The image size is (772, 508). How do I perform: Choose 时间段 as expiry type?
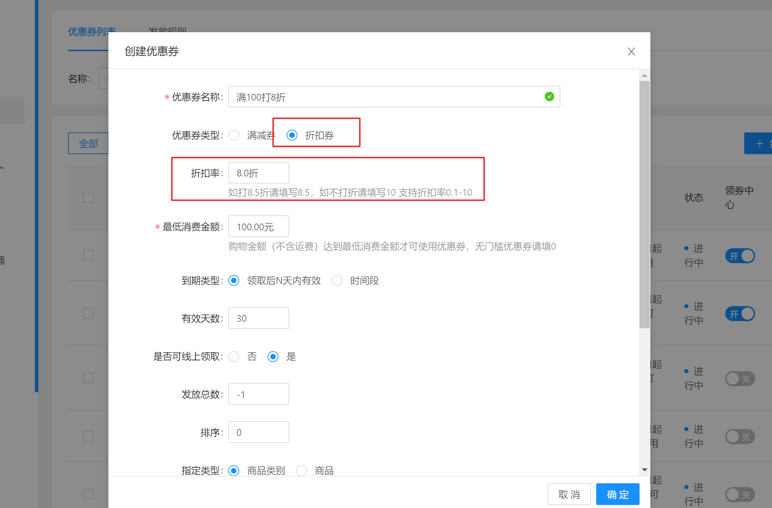pyautogui.click(x=337, y=281)
